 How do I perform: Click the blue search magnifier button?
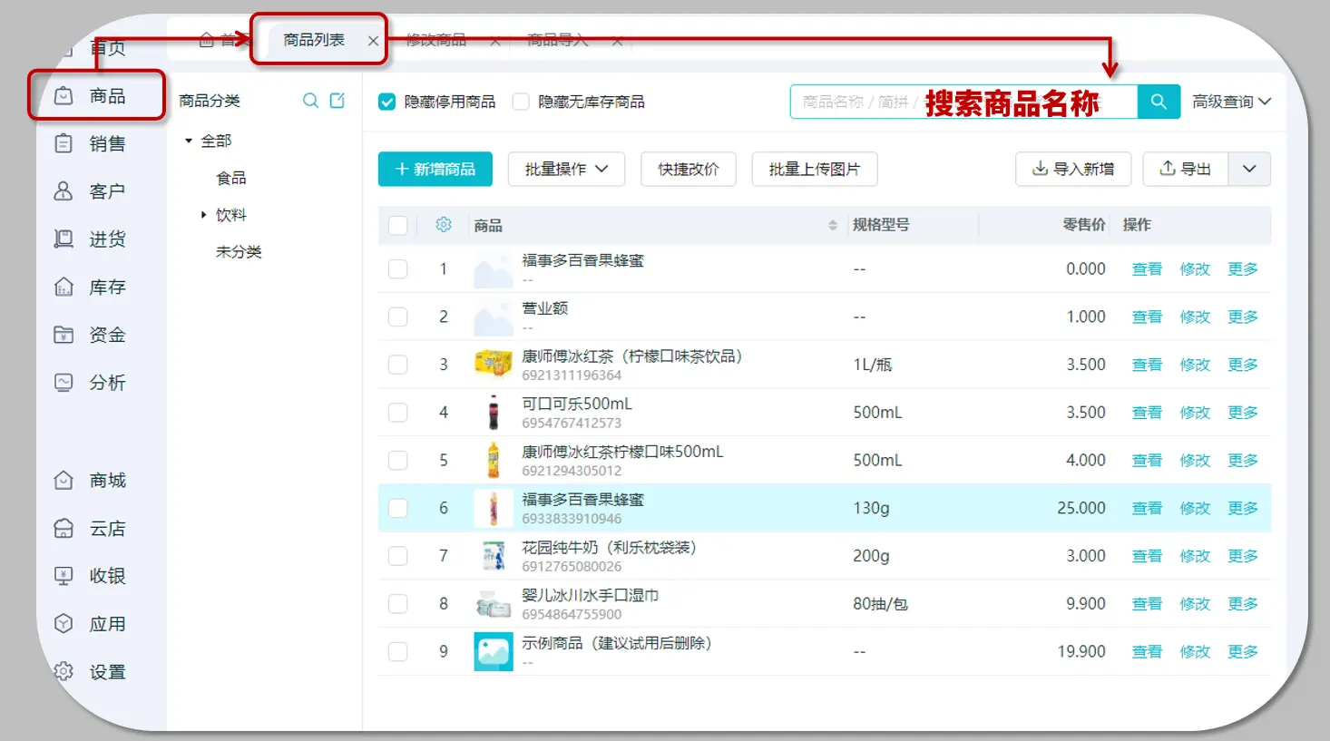[x=1159, y=102]
